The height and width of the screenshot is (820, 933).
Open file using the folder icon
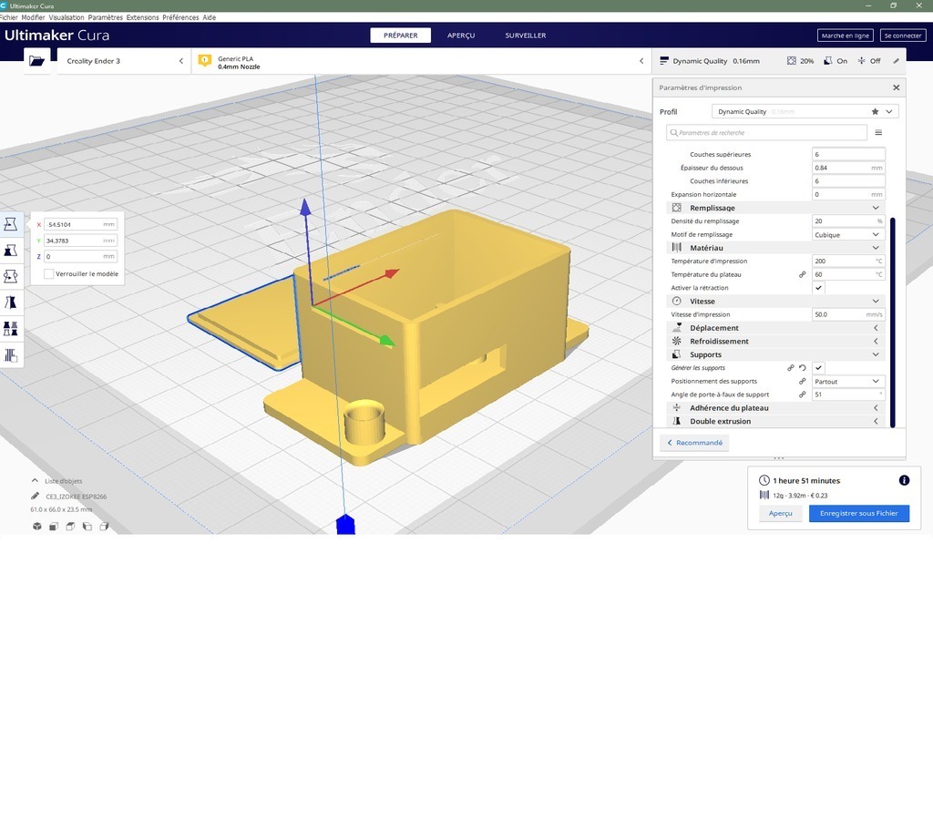(36, 61)
